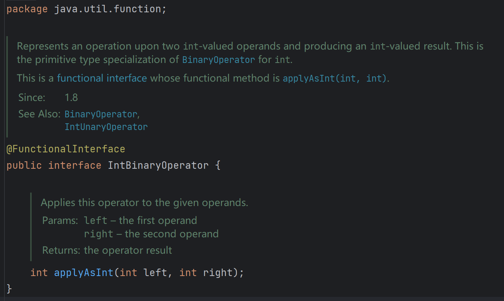Viewport: 504px width, 301px height.
Task: Click the applyAsInt method name in code
Action: pyautogui.click(x=84, y=273)
